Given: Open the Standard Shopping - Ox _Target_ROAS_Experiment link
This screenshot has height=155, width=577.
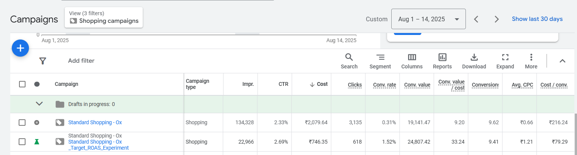Looking at the screenshot, I should pos(98,145).
